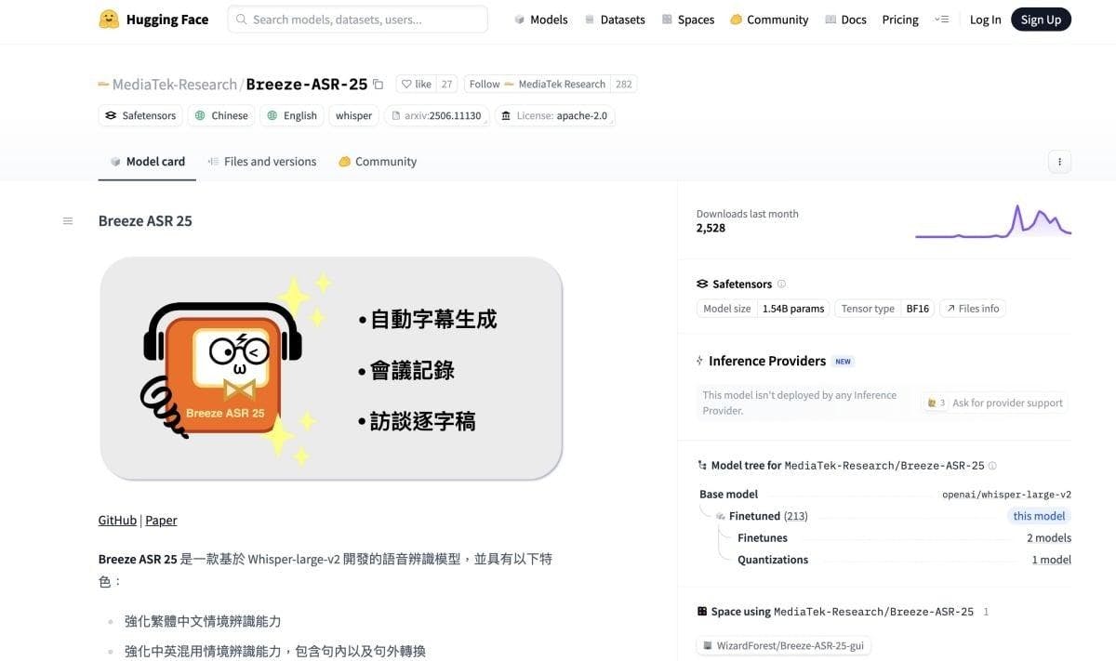Click the Log In link
Screen dimensions: 1116x661
coord(986,20)
